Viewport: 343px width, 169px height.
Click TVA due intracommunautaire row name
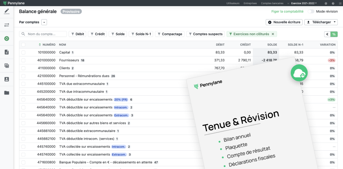click(82, 92)
